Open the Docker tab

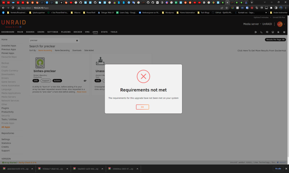coord(78,32)
